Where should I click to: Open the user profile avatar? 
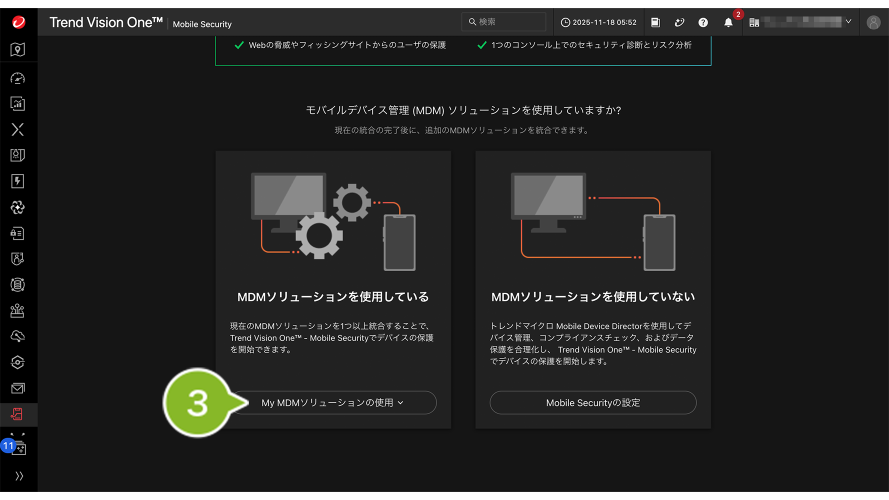pos(873,22)
